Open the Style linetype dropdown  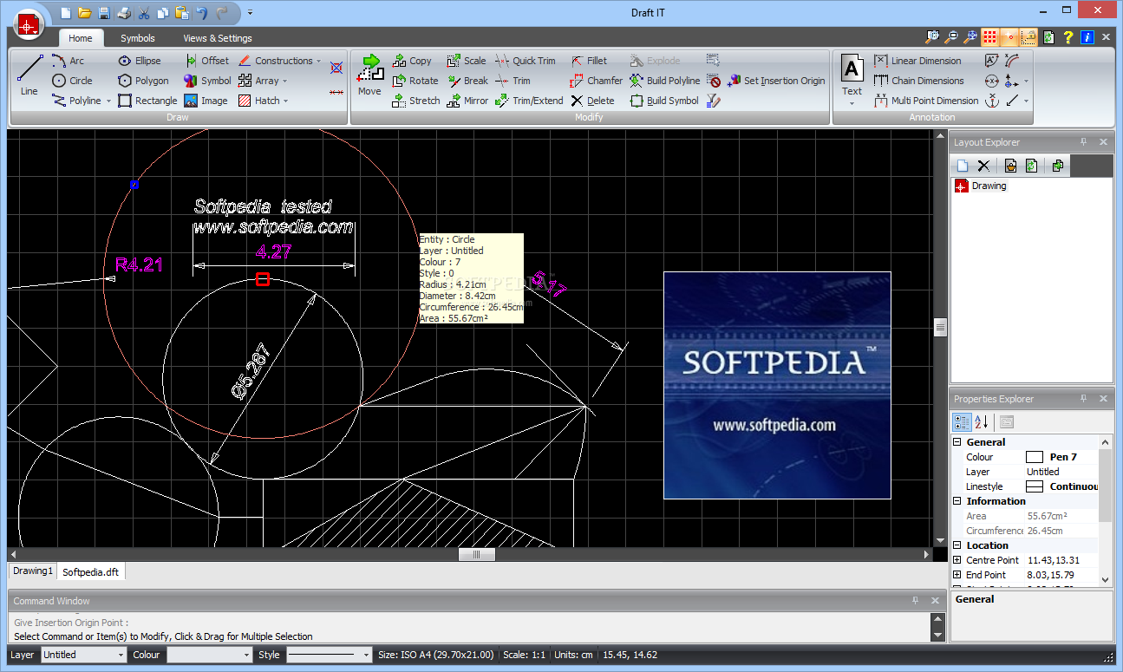[367, 656]
